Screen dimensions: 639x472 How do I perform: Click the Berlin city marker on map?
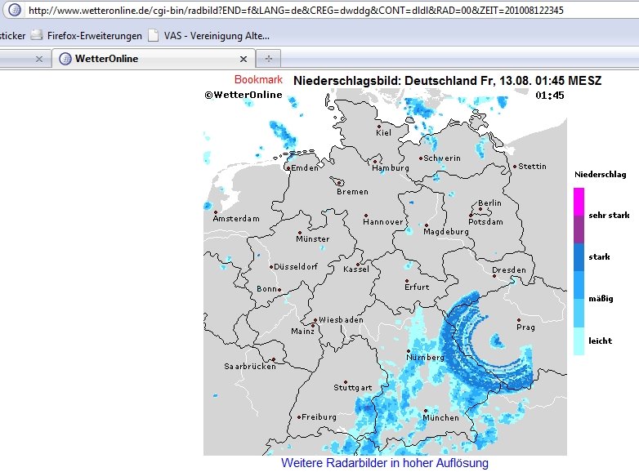480,210
